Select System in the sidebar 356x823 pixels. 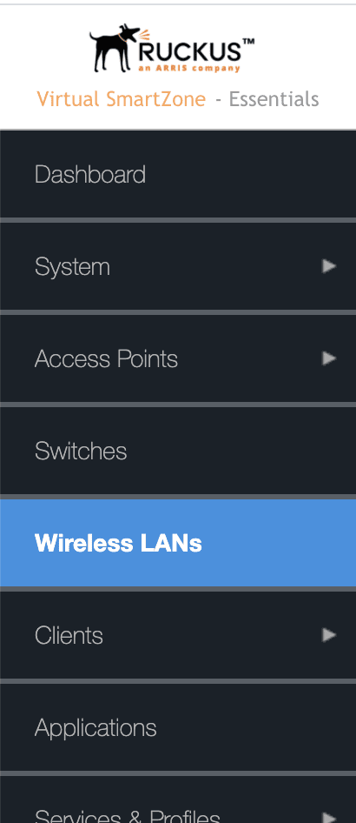[x=178, y=266]
